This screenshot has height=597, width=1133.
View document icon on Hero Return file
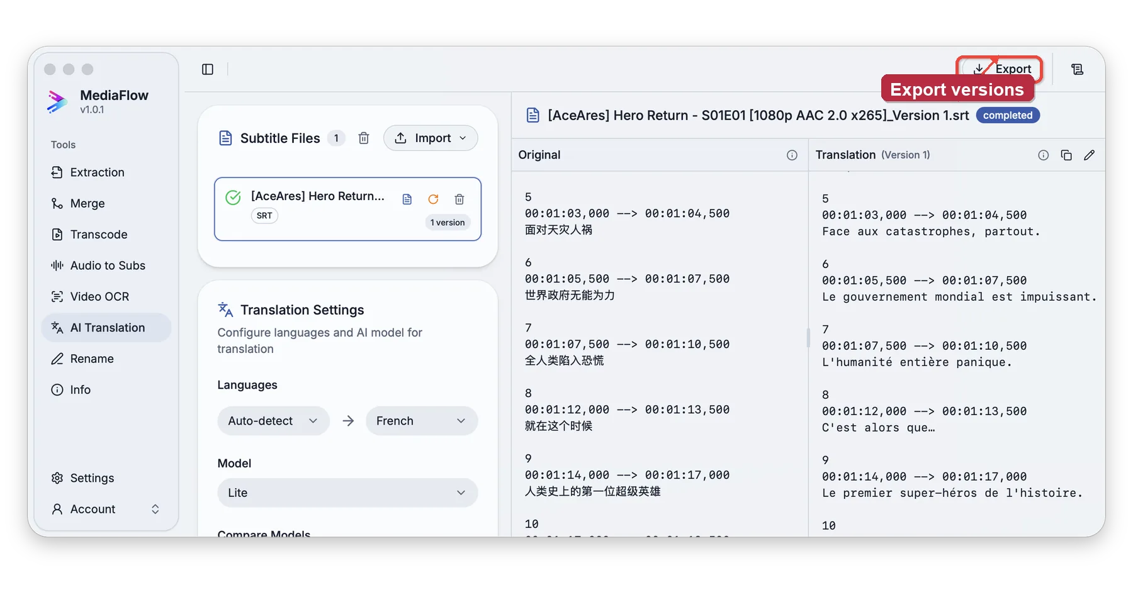pos(407,199)
